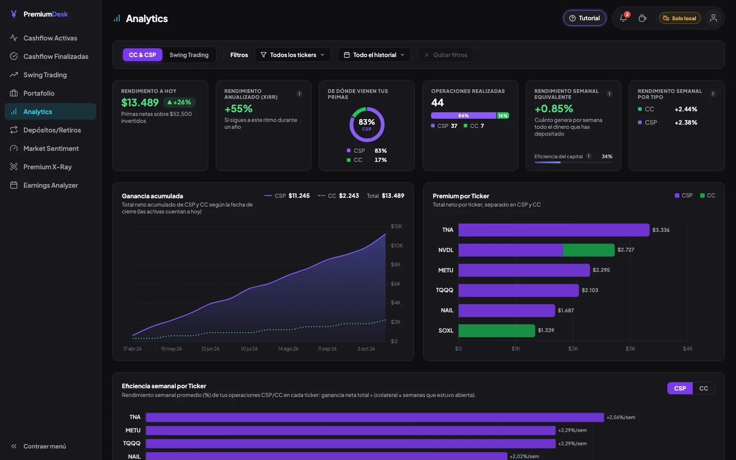Click CSP color swatch in Premium por Ticker legend
Viewport: 736px width, 460px height.
click(677, 195)
